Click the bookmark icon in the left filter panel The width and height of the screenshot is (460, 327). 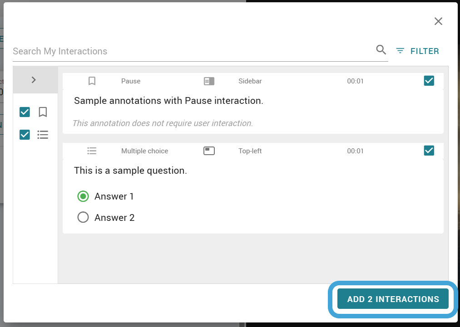coord(43,112)
